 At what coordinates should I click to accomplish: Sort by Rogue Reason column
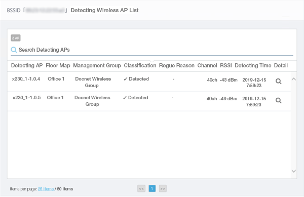177,65
